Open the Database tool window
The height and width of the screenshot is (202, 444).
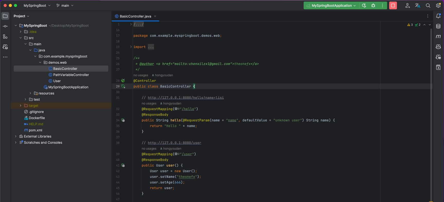coord(438,26)
